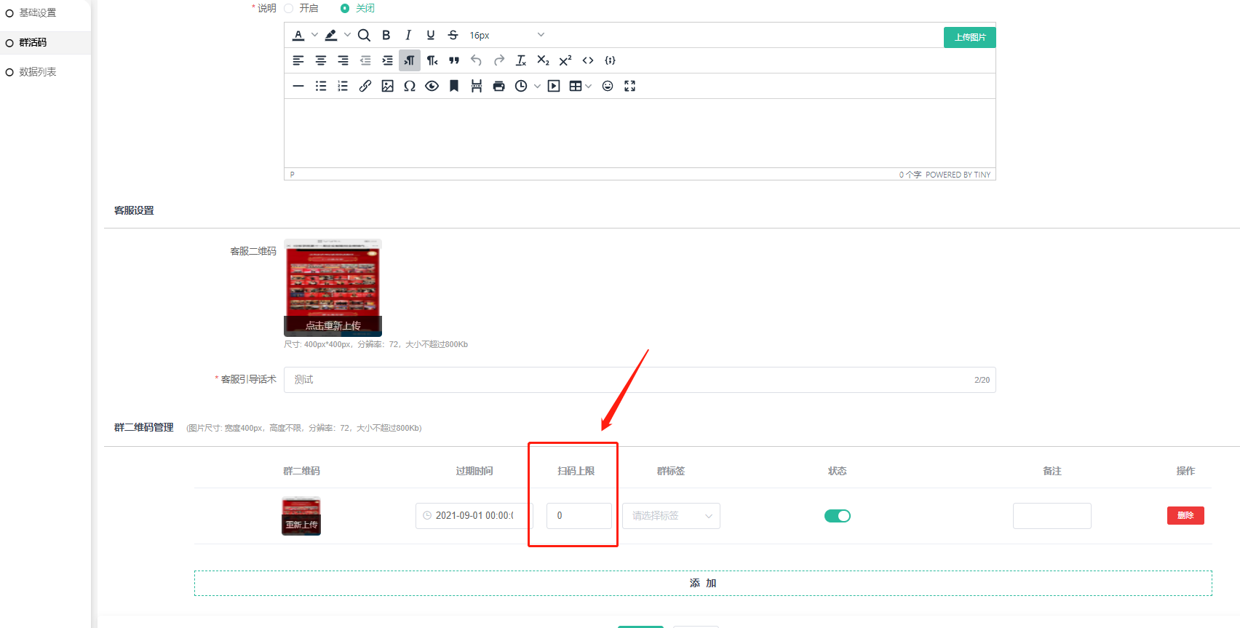Open 数据列表 in sidebar

38,72
